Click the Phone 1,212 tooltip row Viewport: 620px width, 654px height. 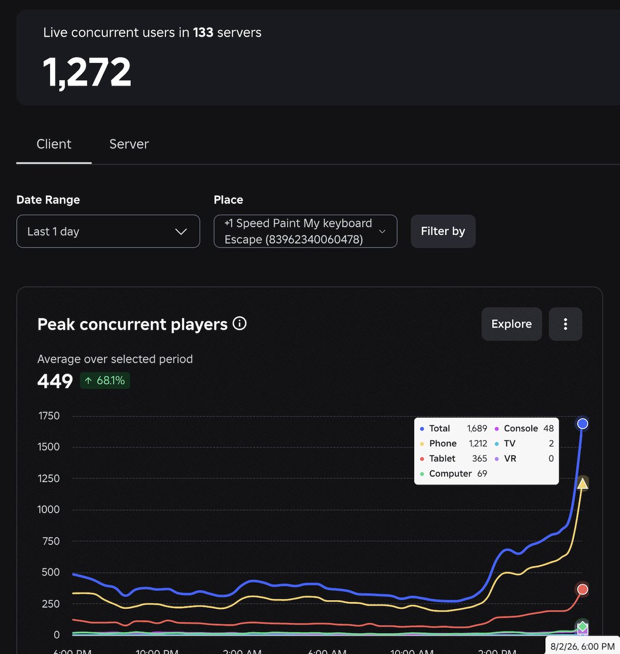pyautogui.click(x=453, y=444)
